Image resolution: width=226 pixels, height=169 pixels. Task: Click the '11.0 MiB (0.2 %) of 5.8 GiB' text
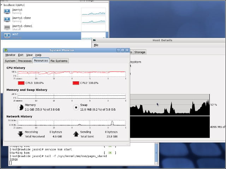(x=98, y=109)
